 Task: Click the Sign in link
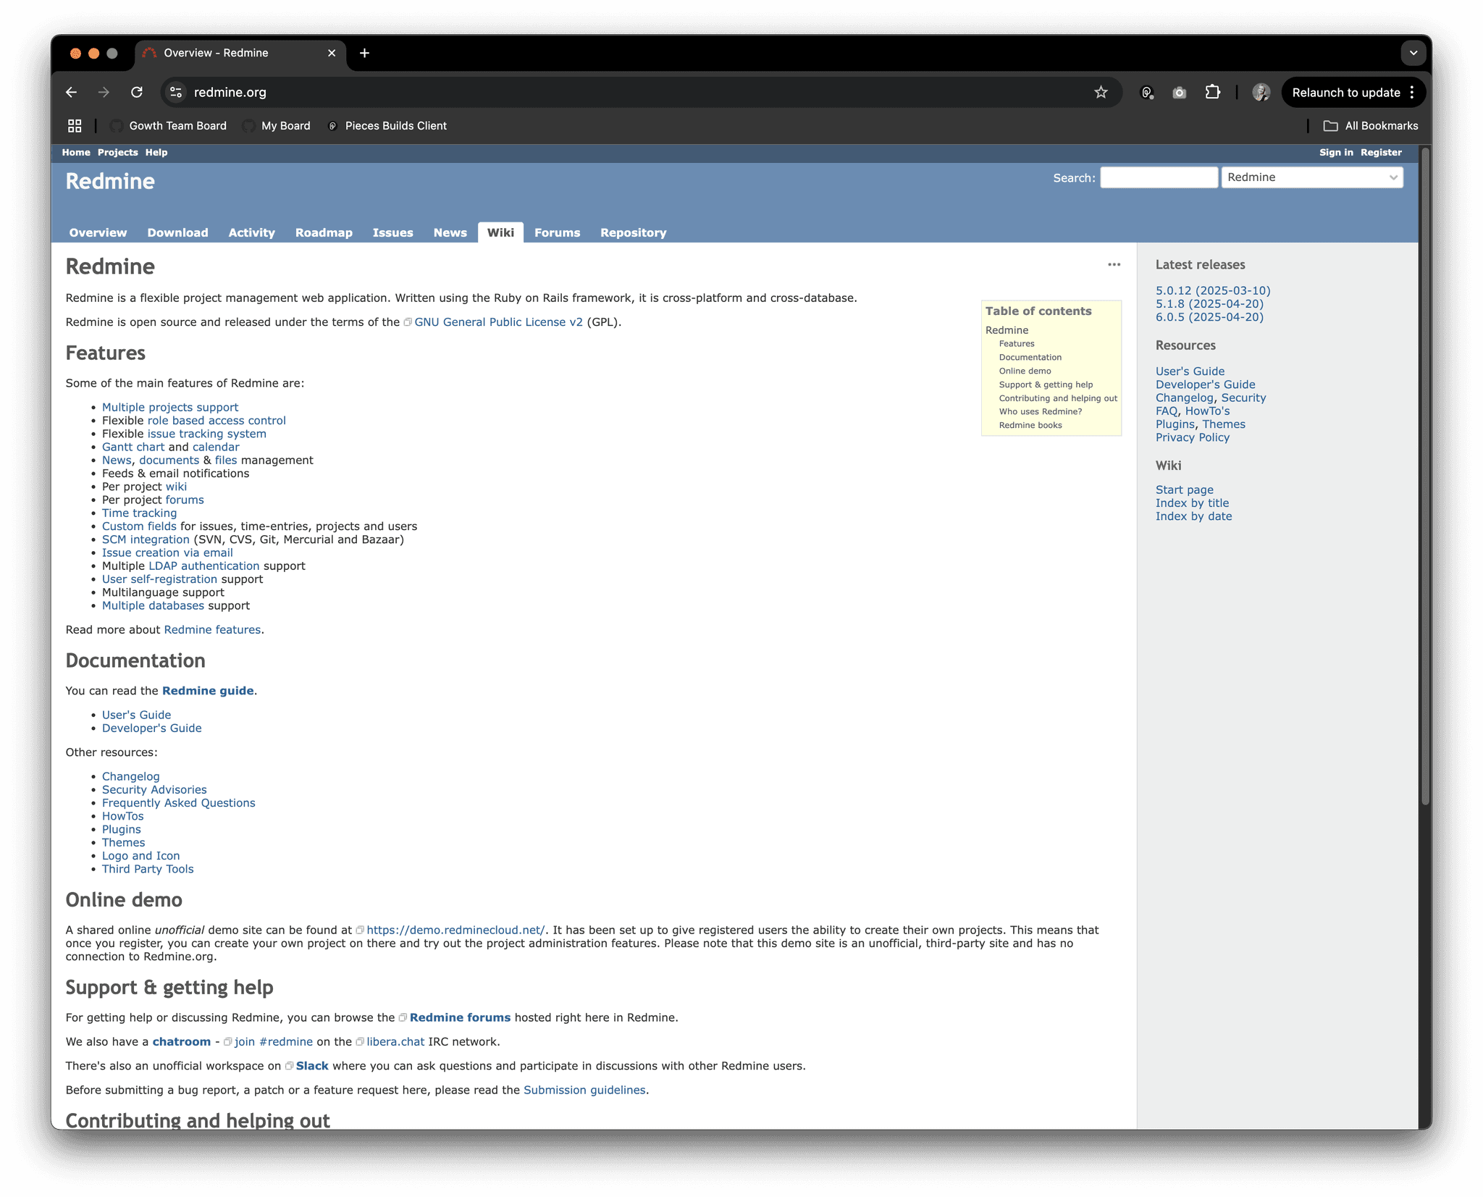[1335, 152]
